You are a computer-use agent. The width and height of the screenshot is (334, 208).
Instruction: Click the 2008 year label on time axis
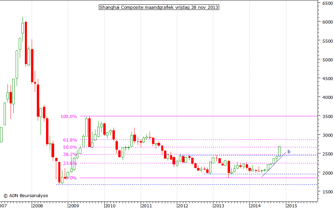tap(38, 206)
